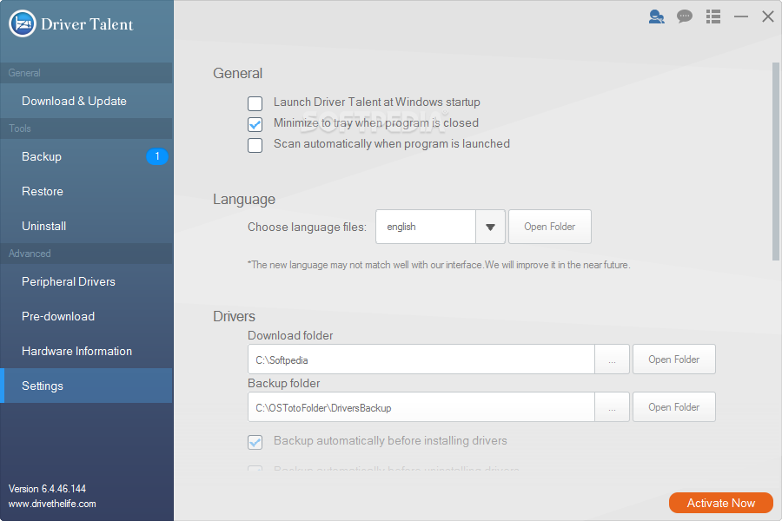The image size is (782, 521).
Task: Open the Uninstall tool
Action: [x=87, y=226]
